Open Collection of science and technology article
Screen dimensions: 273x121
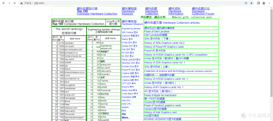tap(178, 71)
